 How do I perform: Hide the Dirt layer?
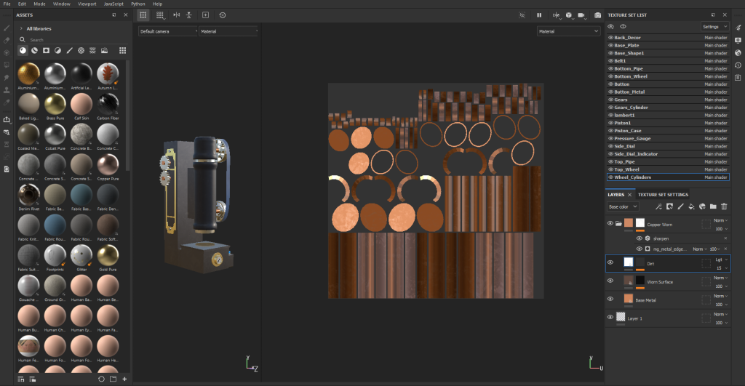(x=610, y=262)
